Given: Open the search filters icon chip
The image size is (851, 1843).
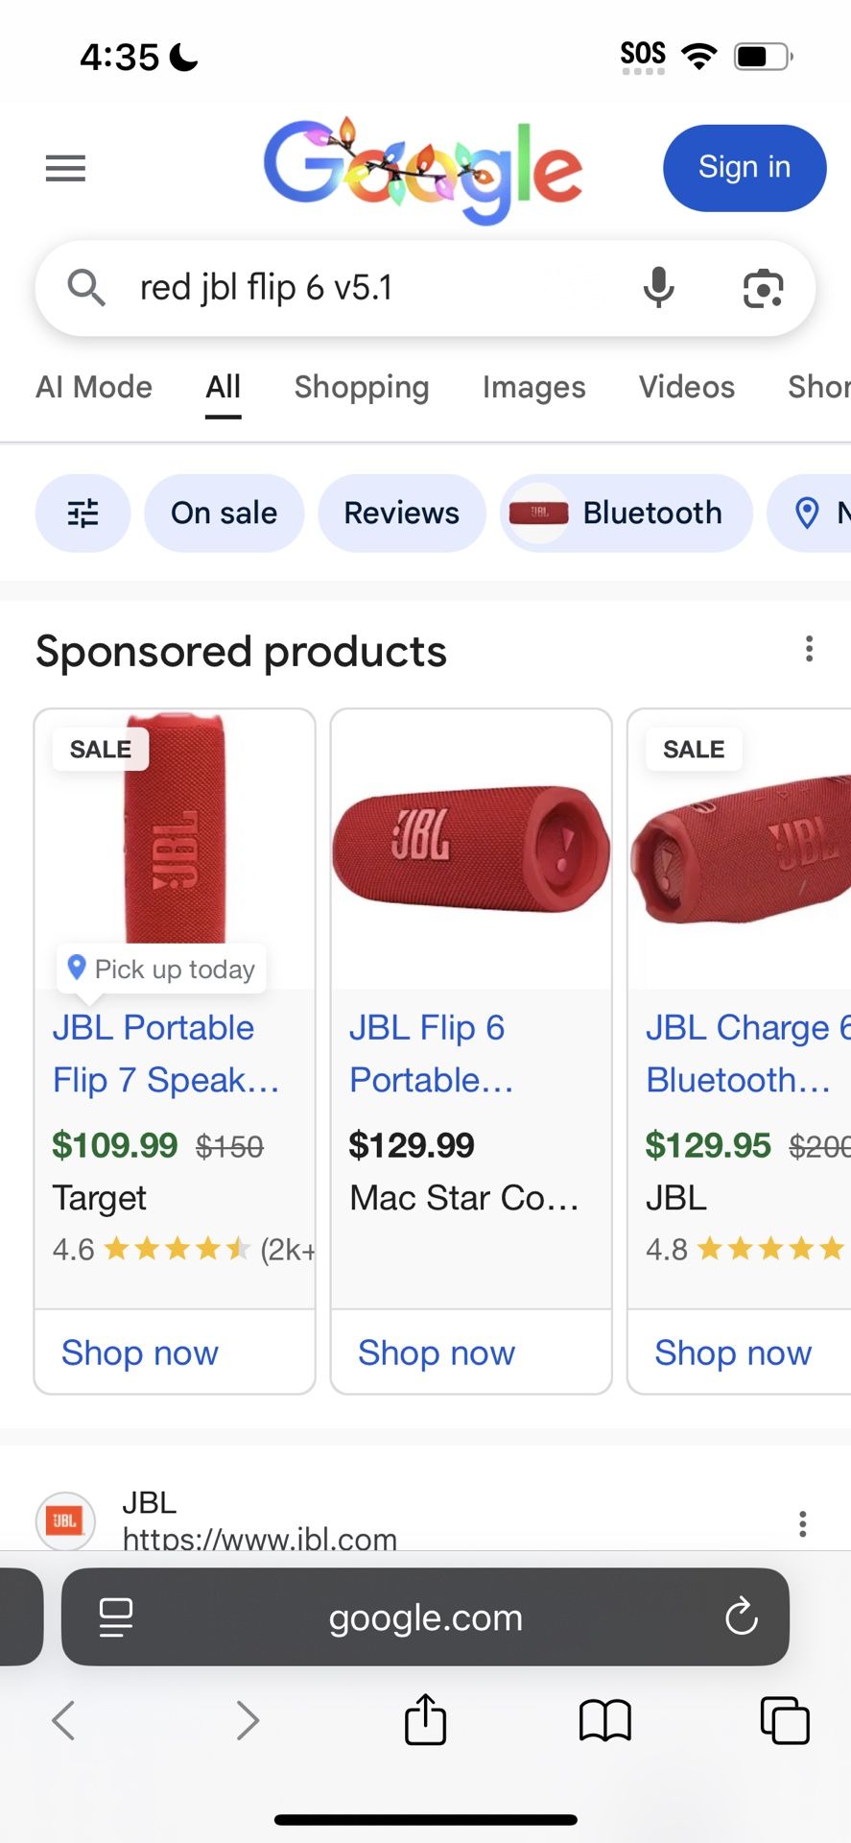Looking at the screenshot, I should pos(83,513).
